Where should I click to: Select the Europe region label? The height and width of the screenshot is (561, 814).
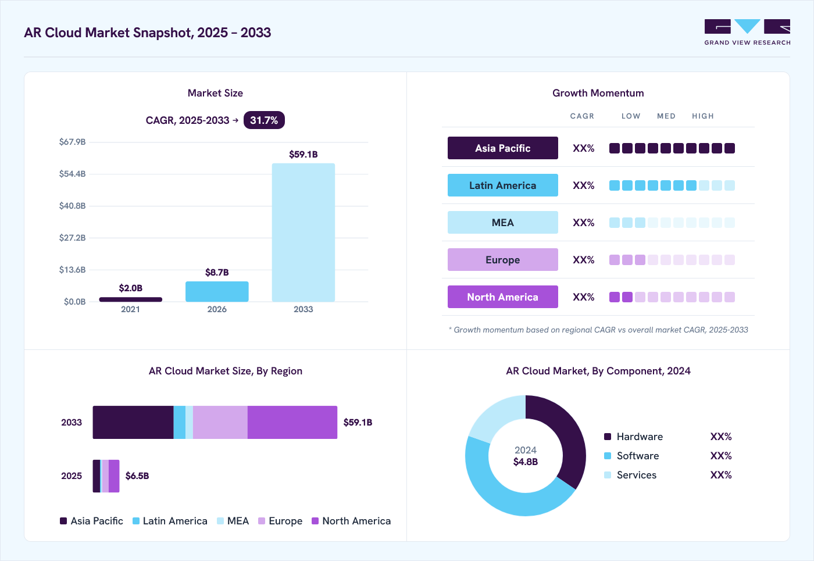coord(503,260)
